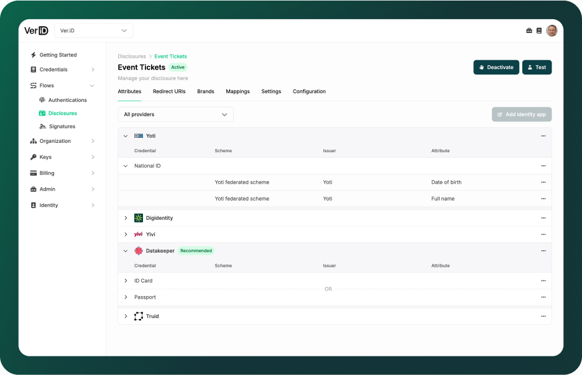Image resolution: width=582 pixels, height=375 pixels.
Task: Switch to the Redirect URIs tab
Action: tap(169, 91)
